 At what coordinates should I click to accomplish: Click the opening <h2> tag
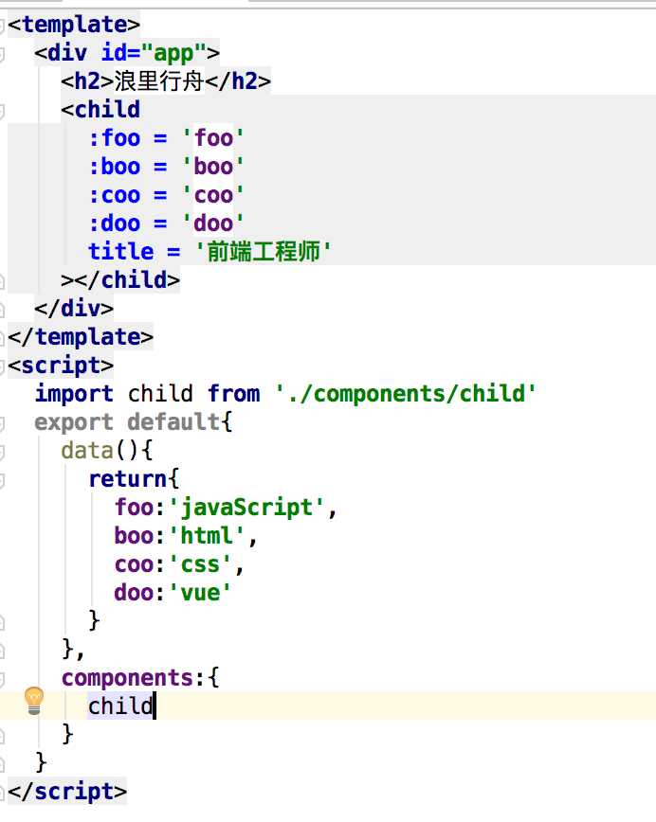(87, 81)
